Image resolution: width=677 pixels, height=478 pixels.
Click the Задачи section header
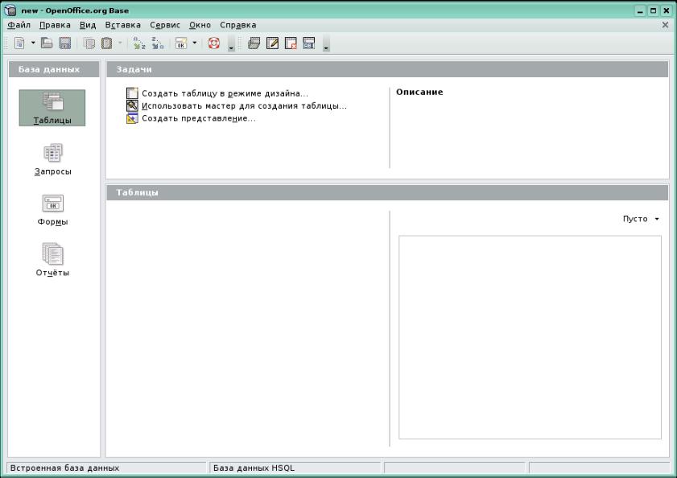coord(387,69)
